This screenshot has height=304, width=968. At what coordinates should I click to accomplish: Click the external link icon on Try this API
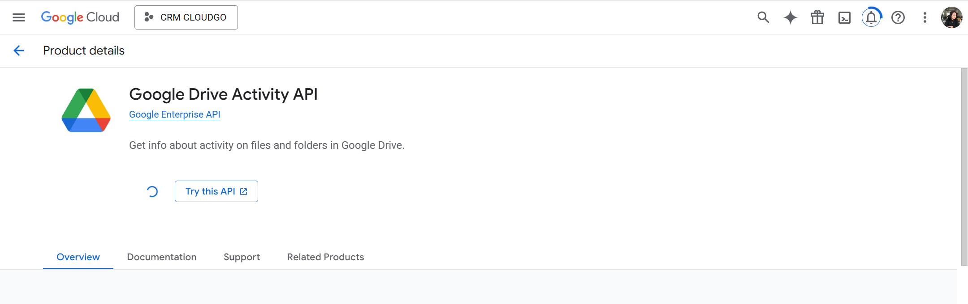coord(243,191)
